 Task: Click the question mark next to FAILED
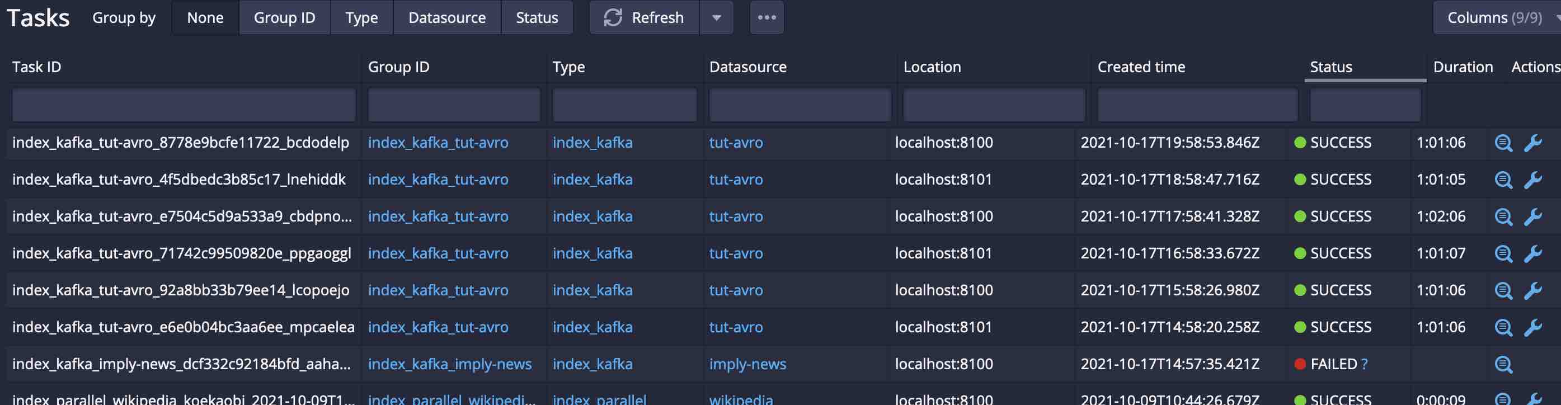(1365, 364)
